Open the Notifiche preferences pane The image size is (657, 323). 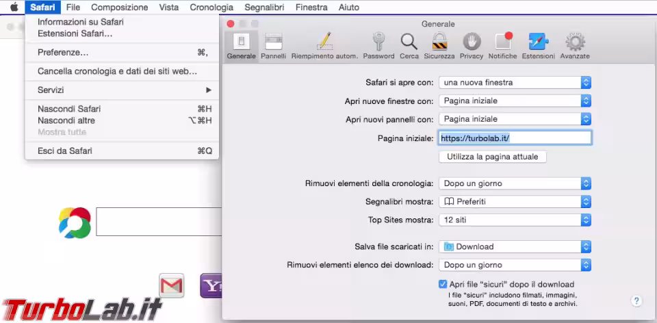point(503,45)
